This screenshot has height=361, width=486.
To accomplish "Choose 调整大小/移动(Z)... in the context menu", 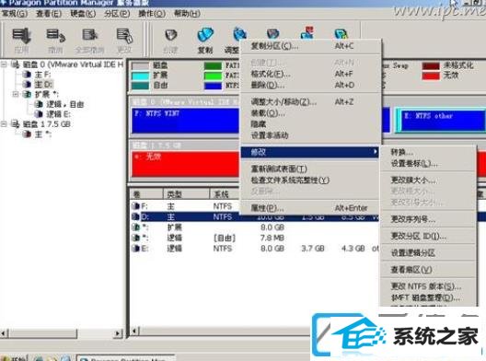I will click(310, 101).
